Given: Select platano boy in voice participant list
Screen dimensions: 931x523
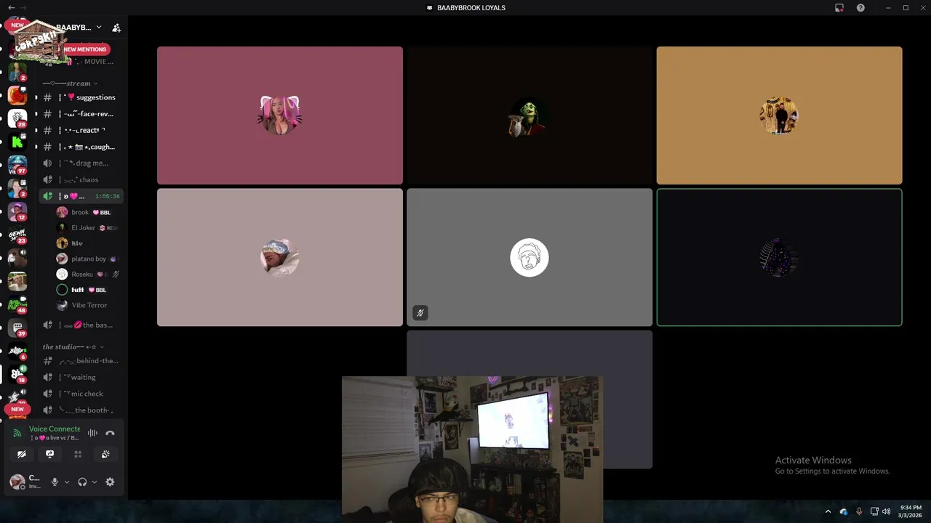Looking at the screenshot, I should point(87,259).
